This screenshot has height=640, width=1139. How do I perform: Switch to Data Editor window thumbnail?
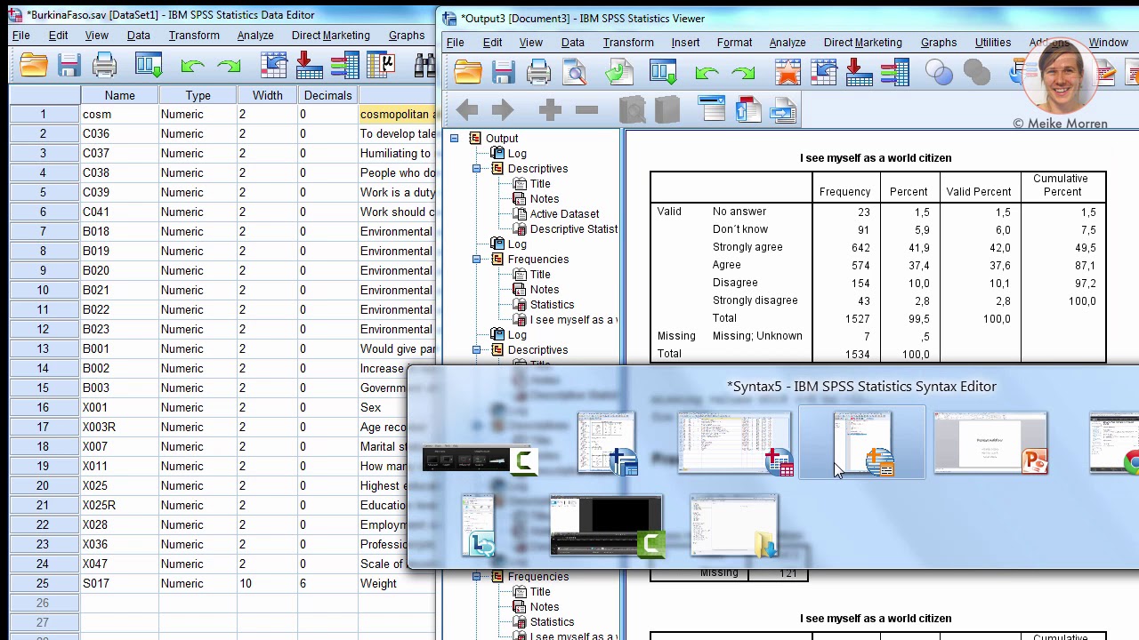pos(734,443)
